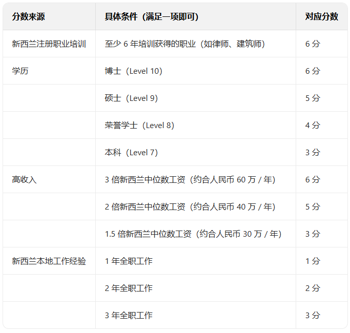Click the 博士（Level 10）cell
Image resolution: width=350 pixels, height=333 pixels.
coord(134,71)
